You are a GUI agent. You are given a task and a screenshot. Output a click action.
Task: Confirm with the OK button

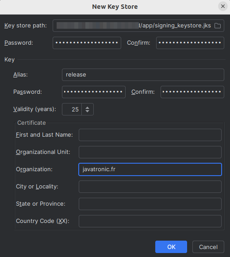coord(171,247)
